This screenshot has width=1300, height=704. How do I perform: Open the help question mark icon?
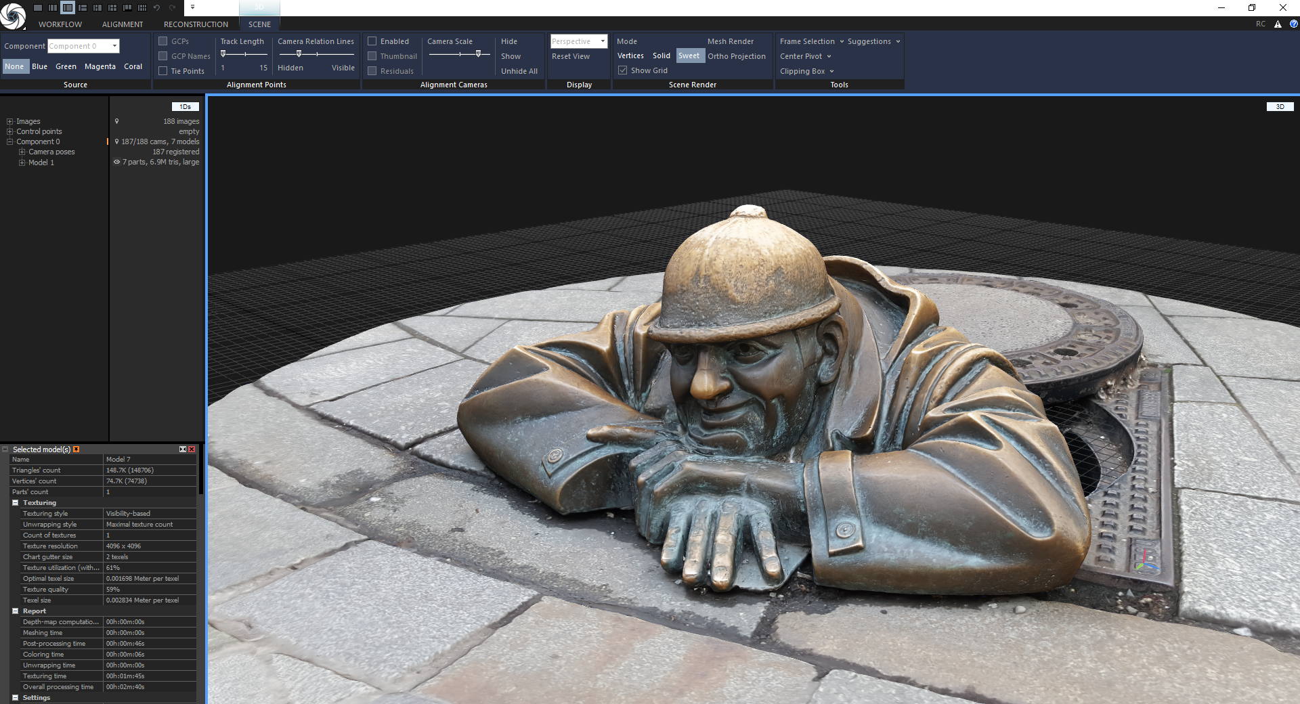point(1293,24)
